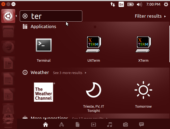Switch to the Social messages lens
Viewport: 170px width, 129px height.
point(141,124)
